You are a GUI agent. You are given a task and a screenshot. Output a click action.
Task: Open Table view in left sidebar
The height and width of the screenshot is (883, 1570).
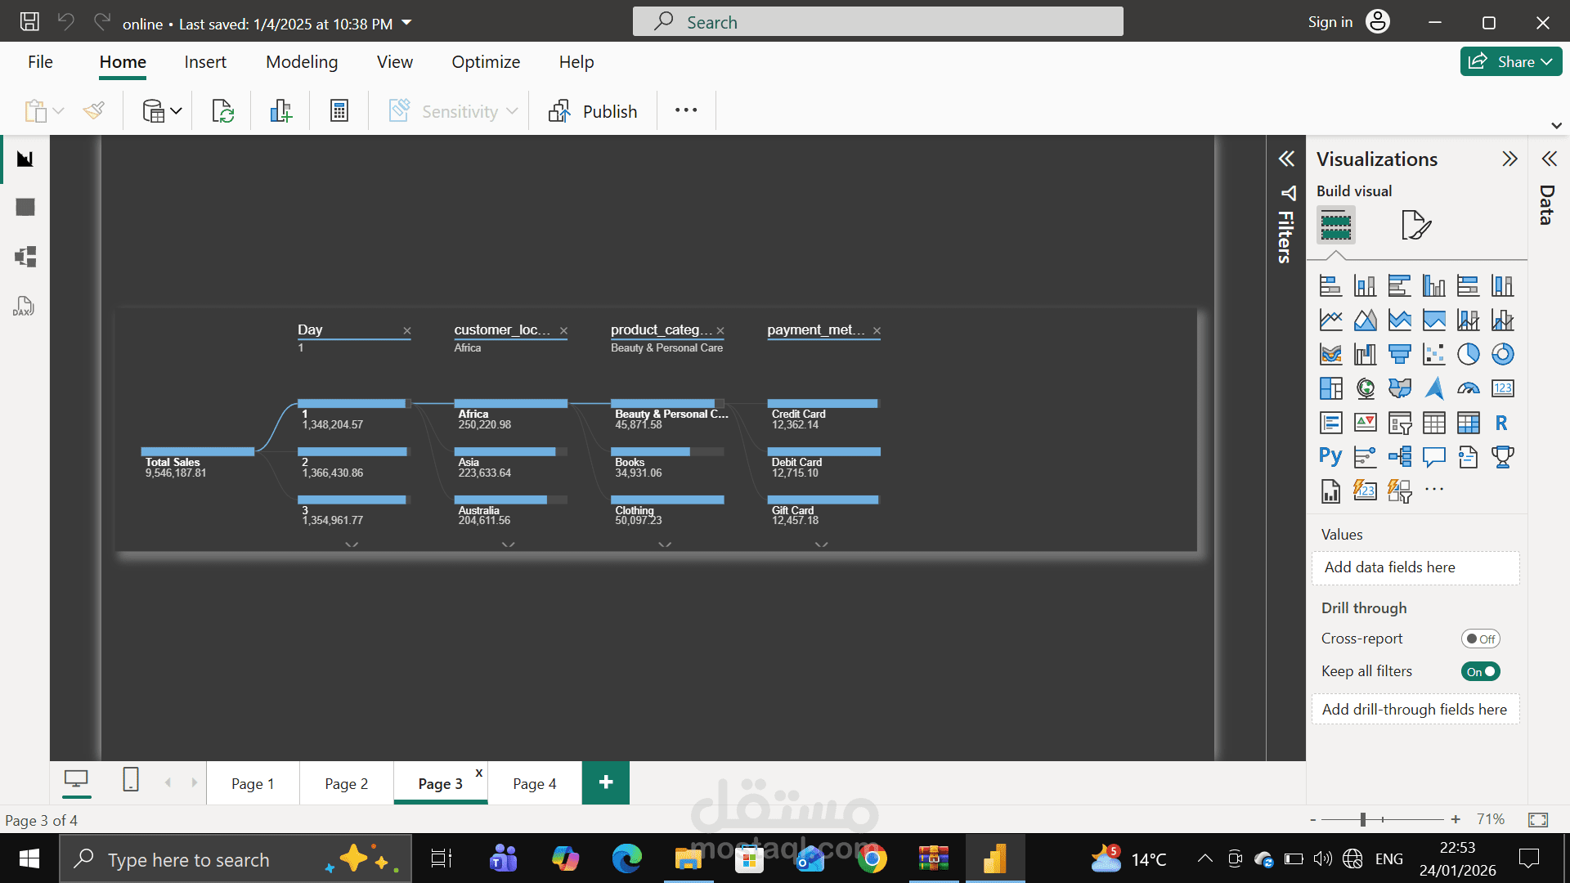tap(25, 208)
